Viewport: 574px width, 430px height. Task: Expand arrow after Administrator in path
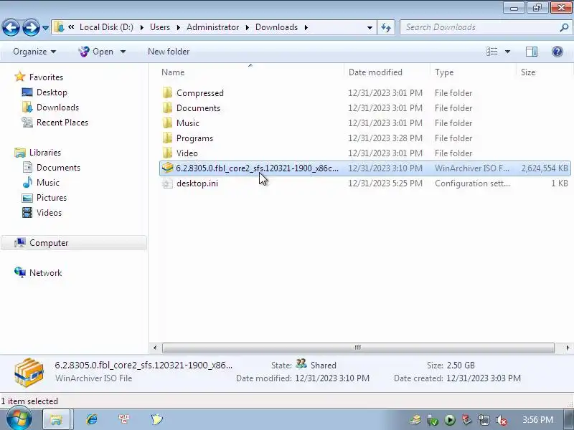tap(248, 27)
